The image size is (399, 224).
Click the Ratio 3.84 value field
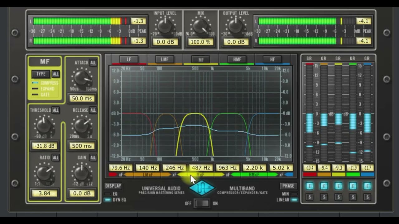(44, 193)
